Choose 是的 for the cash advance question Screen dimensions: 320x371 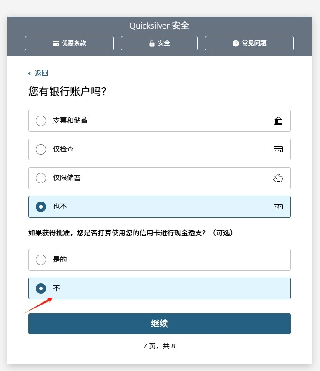(41, 260)
